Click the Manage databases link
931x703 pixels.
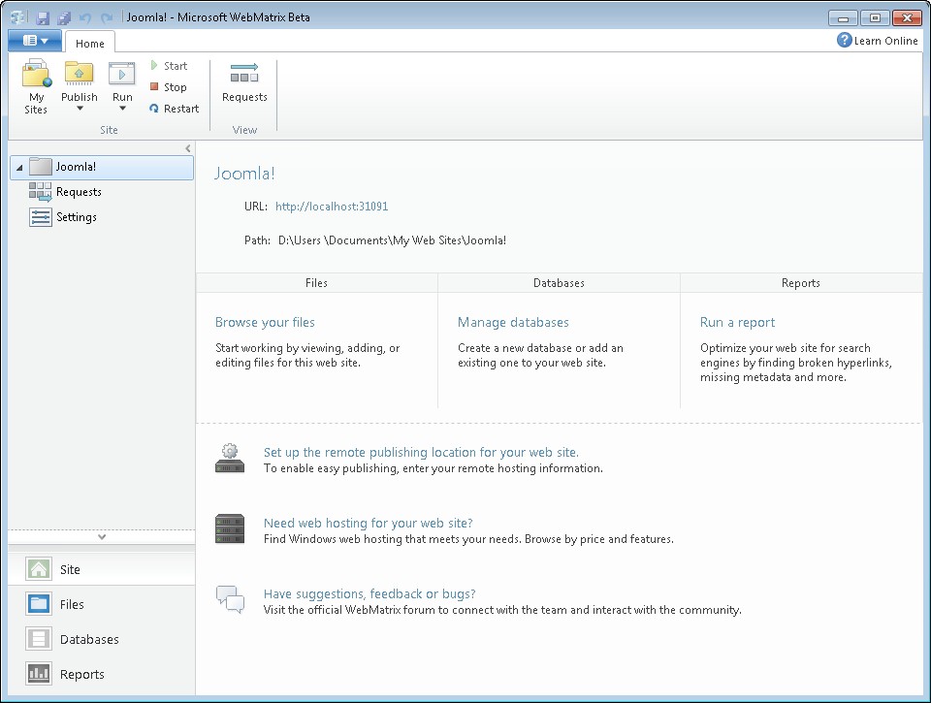pyautogui.click(x=513, y=322)
